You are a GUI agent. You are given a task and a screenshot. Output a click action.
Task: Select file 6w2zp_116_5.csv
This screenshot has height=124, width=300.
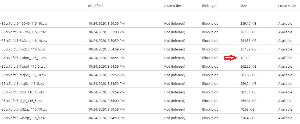point(23,49)
